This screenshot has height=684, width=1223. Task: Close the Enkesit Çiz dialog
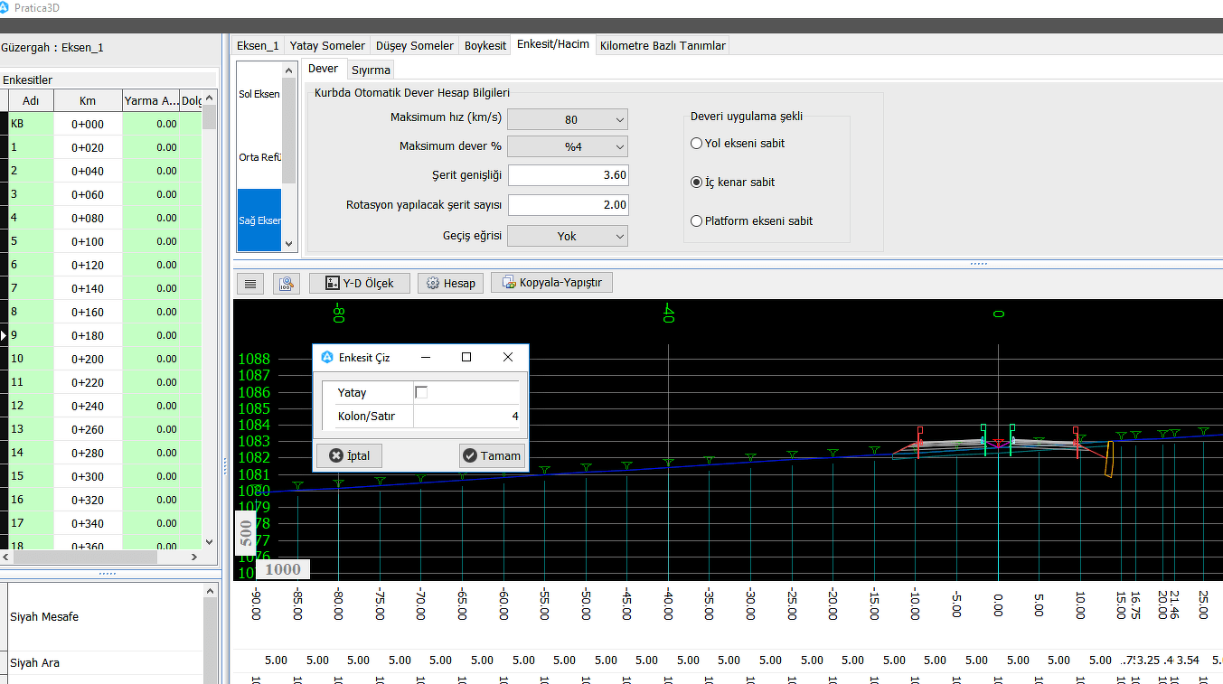pyautogui.click(x=508, y=357)
